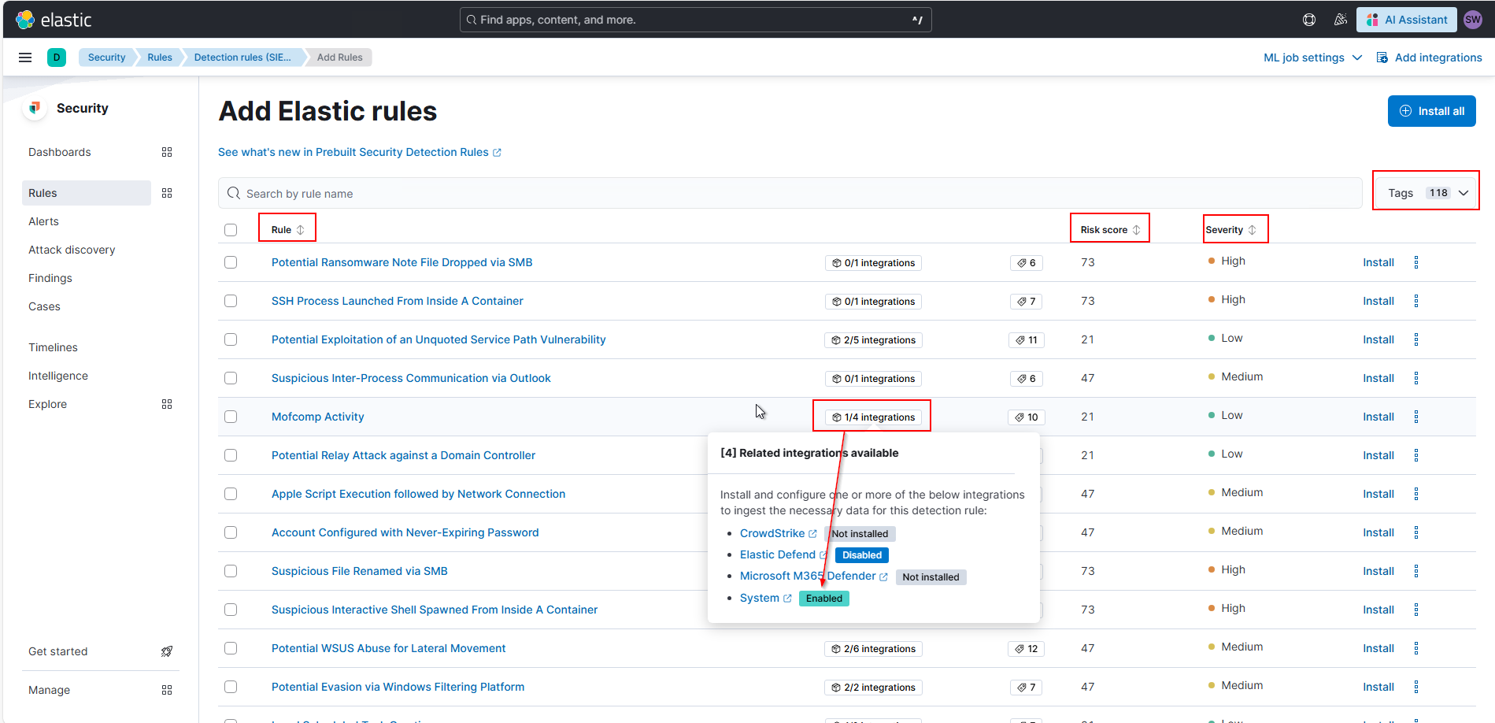Go to Detection rules breadcrumb
This screenshot has height=723, width=1495.
pyautogui.click(x=242, y=57)
